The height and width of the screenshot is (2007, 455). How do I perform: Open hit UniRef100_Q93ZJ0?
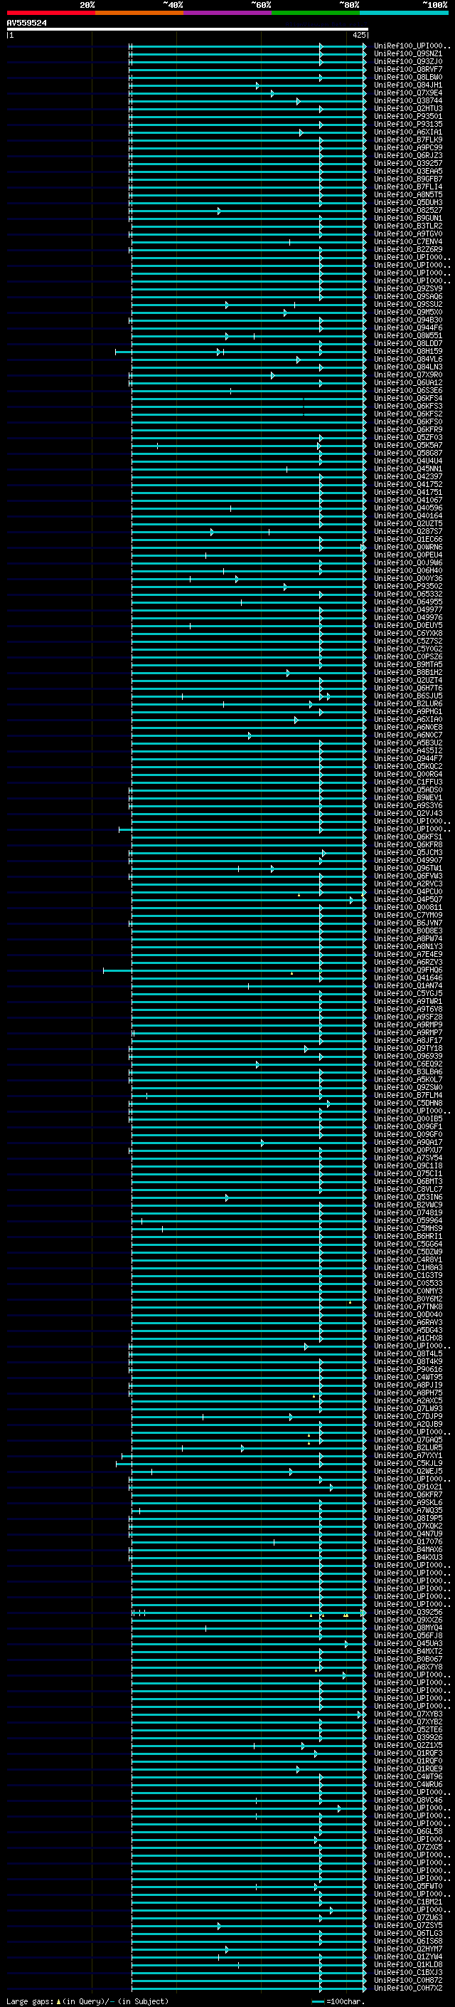(x=408, y=61)
